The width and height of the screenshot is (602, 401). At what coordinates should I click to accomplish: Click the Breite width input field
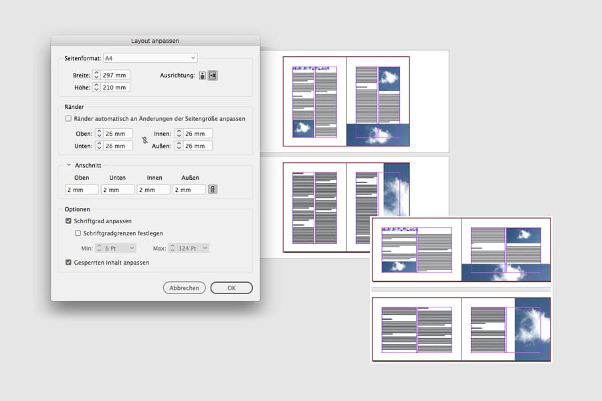pyautogui.click(x=116, y=76)
